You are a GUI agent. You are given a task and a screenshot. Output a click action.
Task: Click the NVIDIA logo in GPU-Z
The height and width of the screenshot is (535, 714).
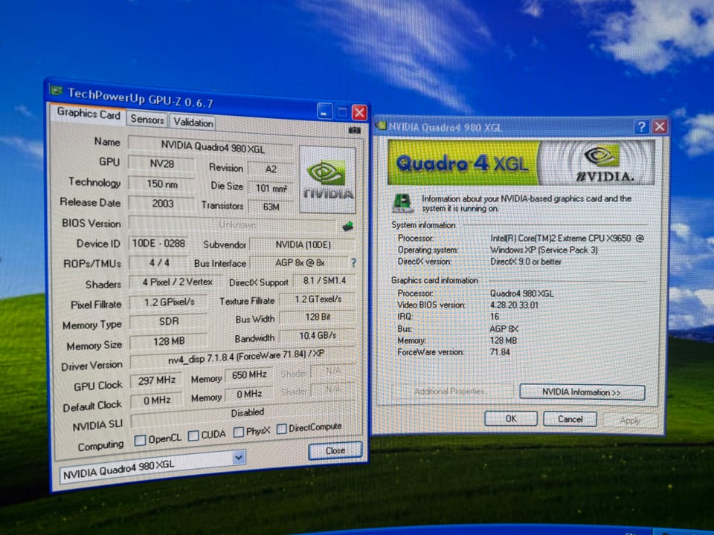click(327, 179)
